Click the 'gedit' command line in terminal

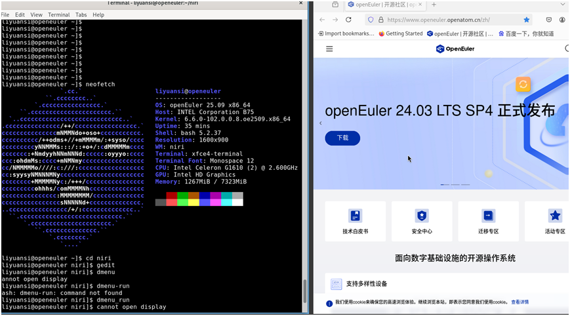(x=58, y=265)
